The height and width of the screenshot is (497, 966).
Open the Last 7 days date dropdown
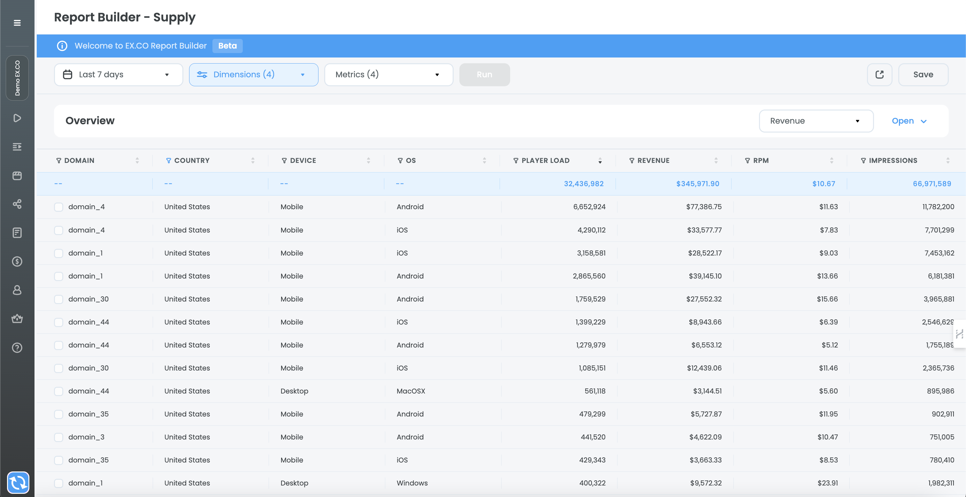point(119,75)
